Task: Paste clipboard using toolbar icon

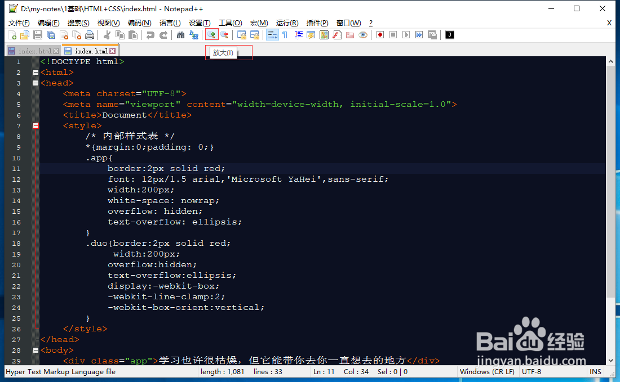Action: (133, 35)
